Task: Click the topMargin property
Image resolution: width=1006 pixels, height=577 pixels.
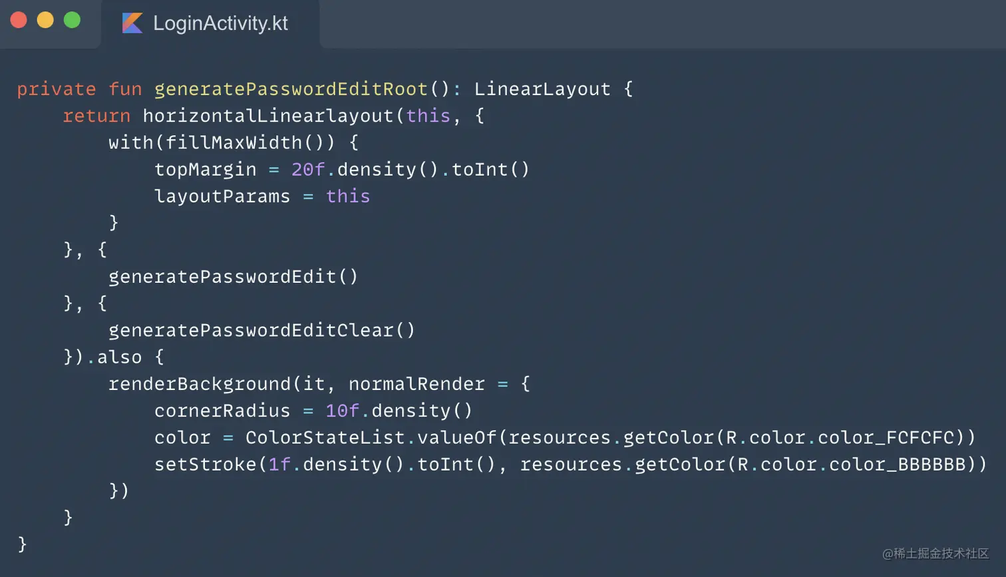Action: tap(205, 170)
